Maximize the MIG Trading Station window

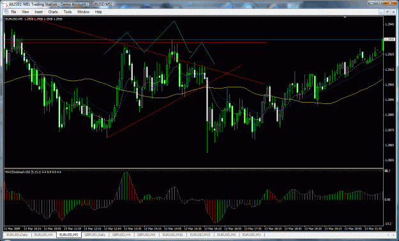pos(379,3)
